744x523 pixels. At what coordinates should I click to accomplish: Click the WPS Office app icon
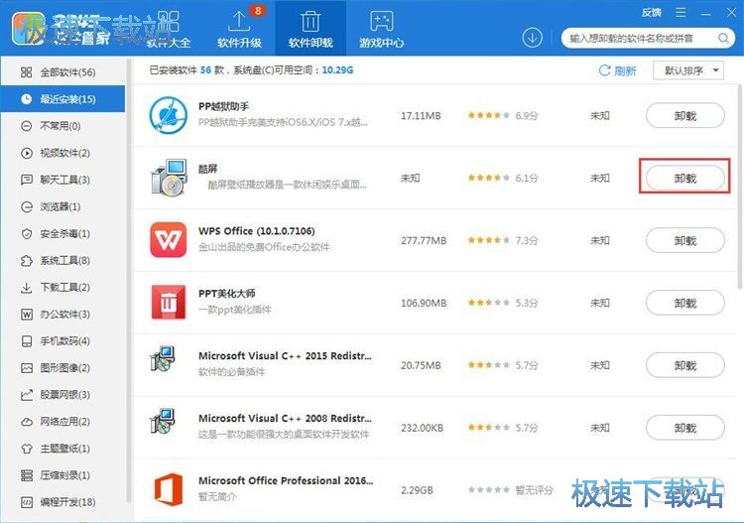[168, 240]
